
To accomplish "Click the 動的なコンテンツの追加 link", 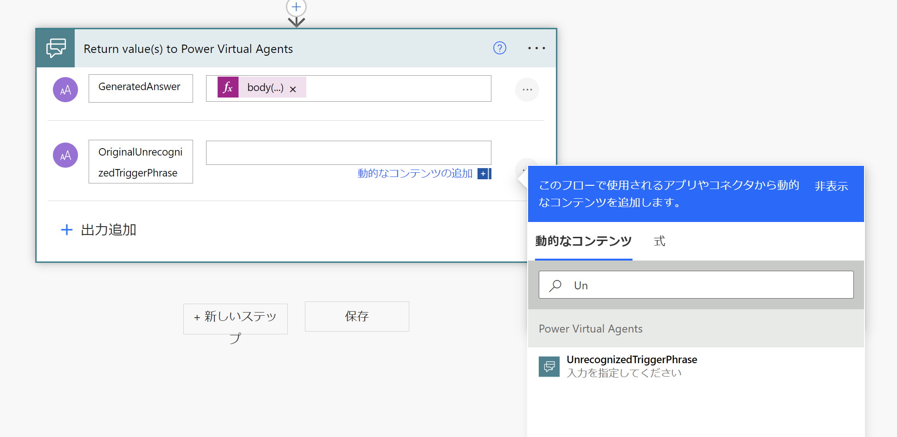I will point(415,173).
